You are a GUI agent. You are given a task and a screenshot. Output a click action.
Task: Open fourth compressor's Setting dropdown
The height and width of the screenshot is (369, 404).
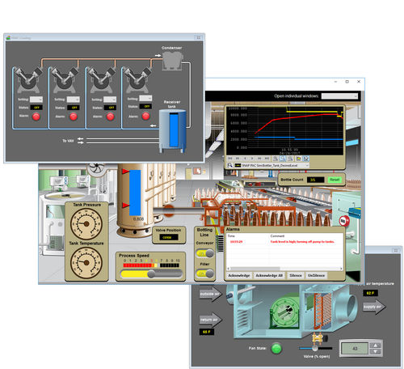pos(145,98)
